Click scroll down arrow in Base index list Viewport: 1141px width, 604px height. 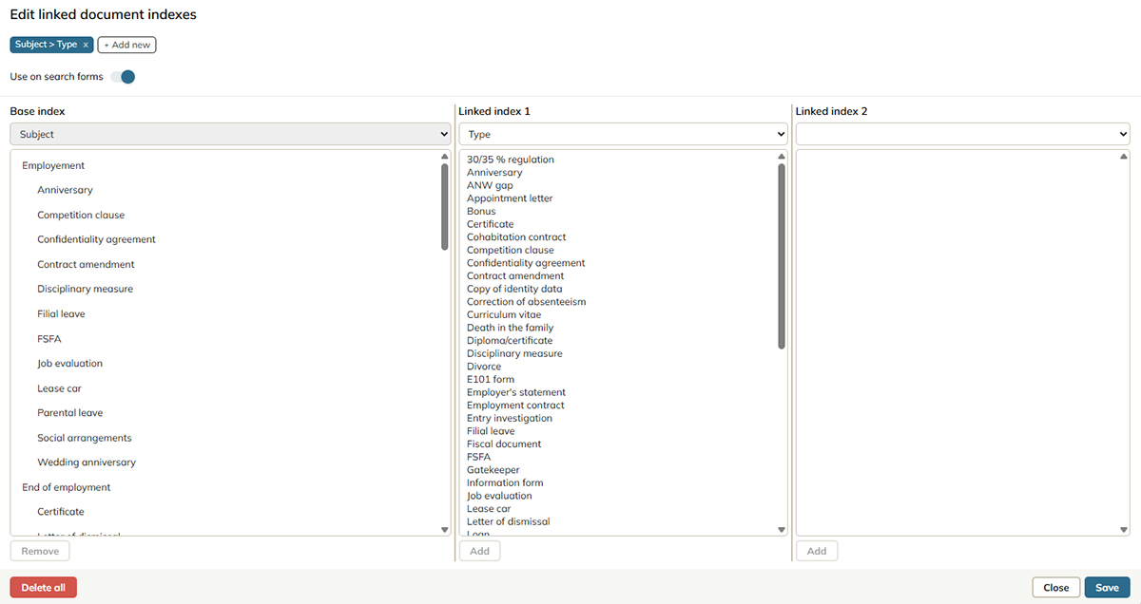click(x=444, y=530)
